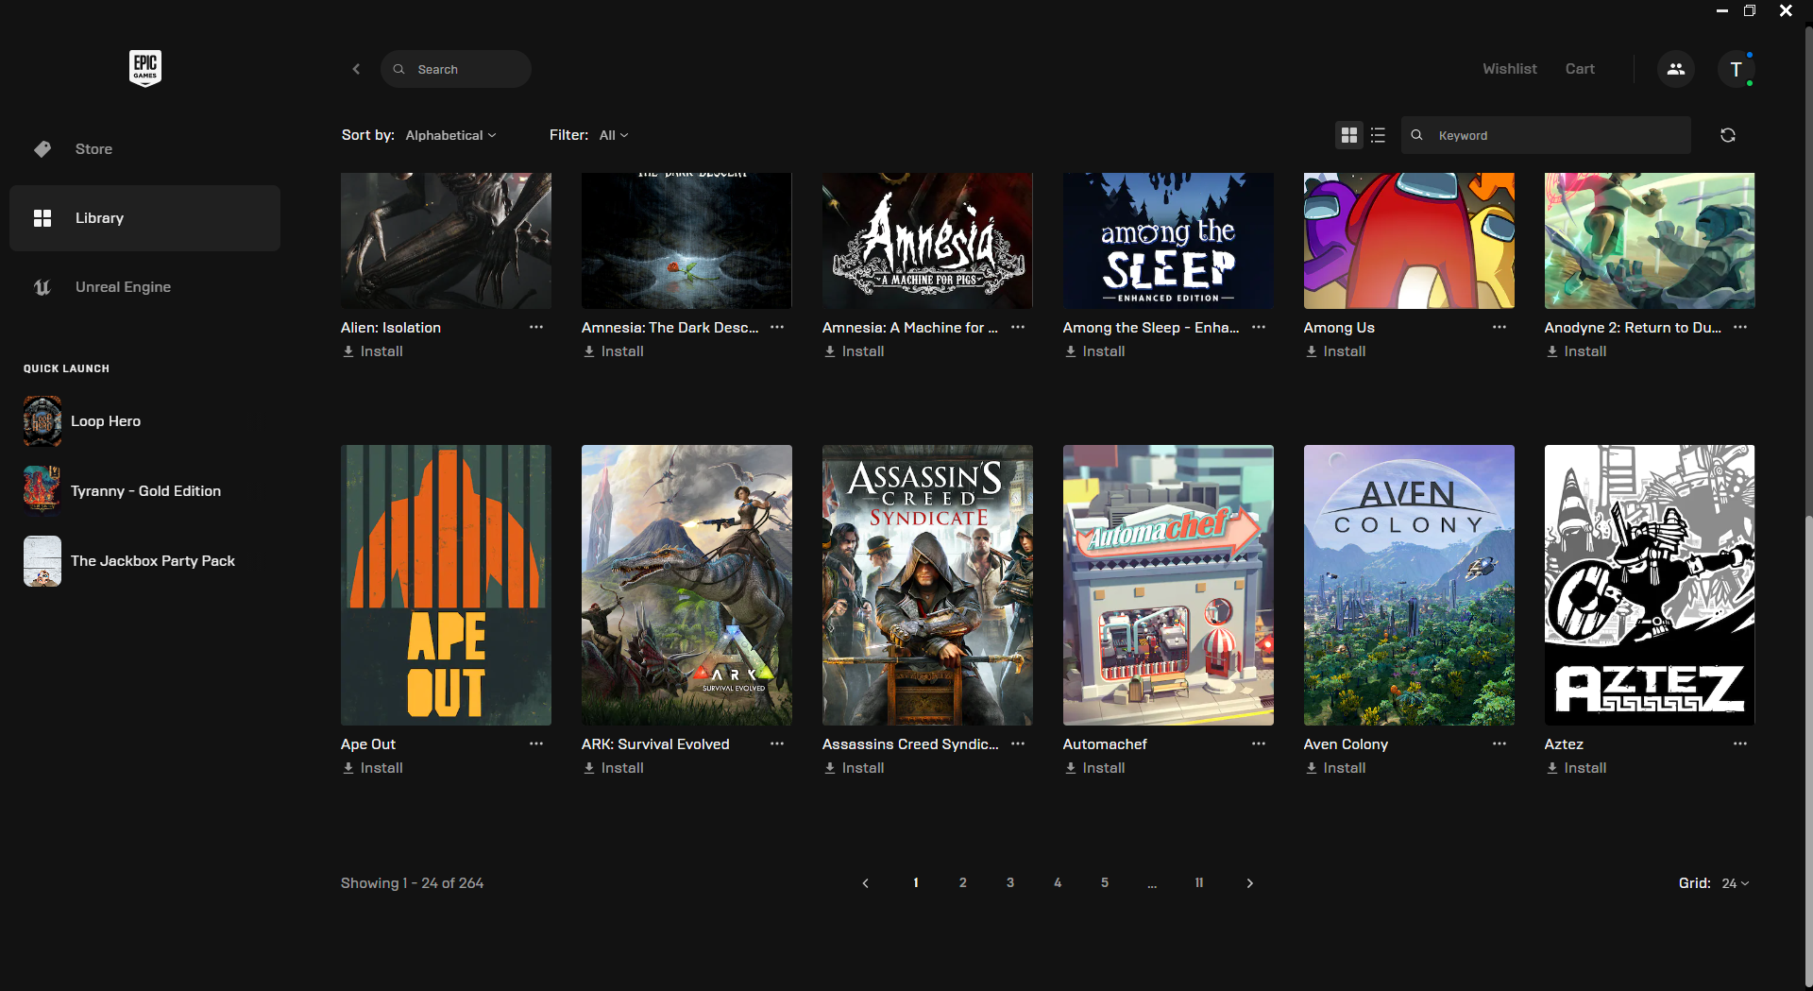The height and width of the screenshot is (991, 1813).
Task: Install Amnesia: The Dark Descent
Action: coord(613,351)
